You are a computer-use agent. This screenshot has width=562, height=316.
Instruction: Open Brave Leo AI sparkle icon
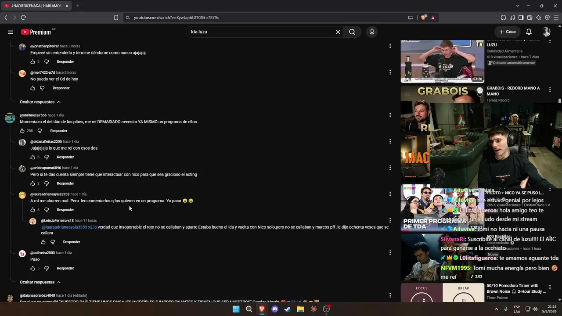pyautogui.click(x=538, y=18)
